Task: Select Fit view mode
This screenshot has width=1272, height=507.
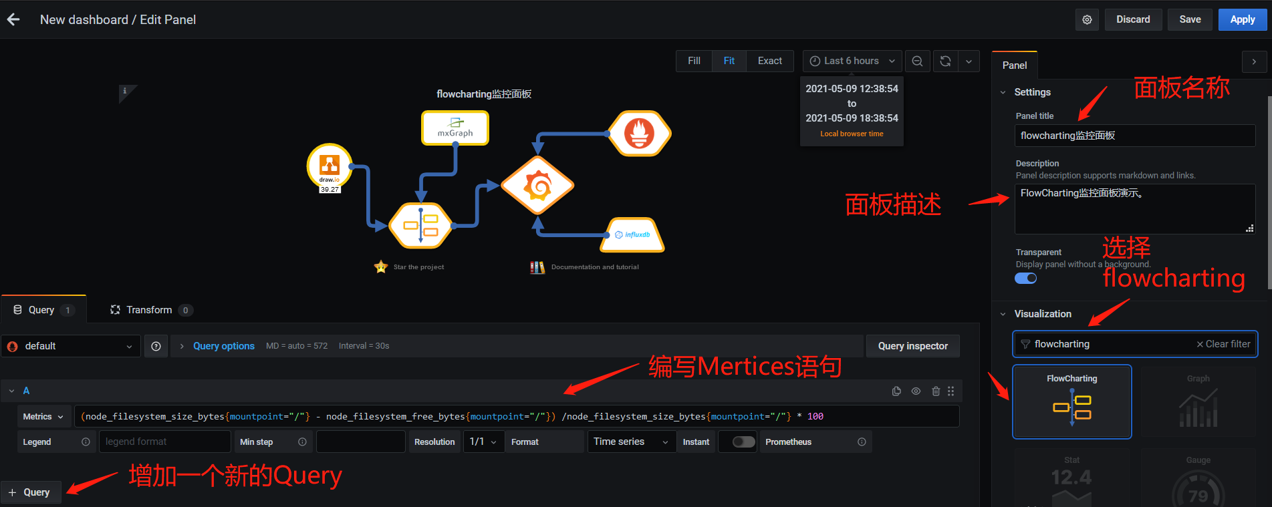Action: tap(729, 61)
